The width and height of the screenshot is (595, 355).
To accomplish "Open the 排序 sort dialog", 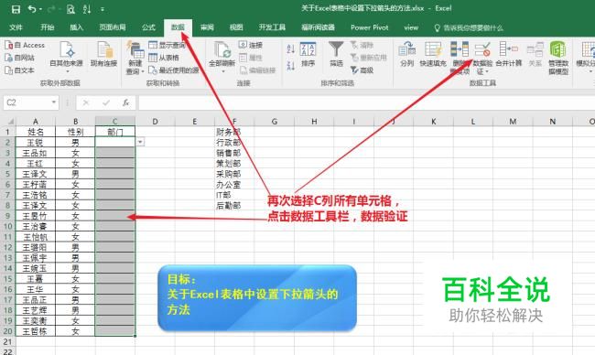I will click(x=308, y=55).
